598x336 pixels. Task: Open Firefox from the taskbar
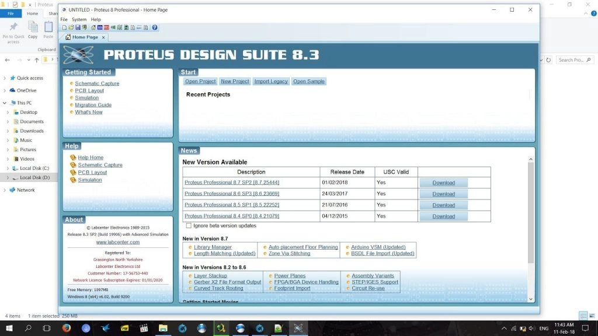click(x=67, y=328)
